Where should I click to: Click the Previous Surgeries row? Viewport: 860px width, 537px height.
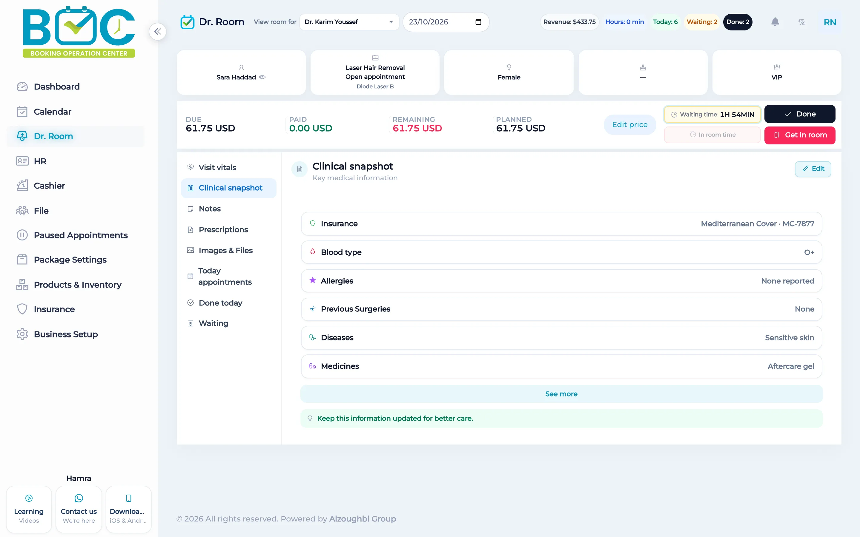pyautogui.click(x=561, y=309)
